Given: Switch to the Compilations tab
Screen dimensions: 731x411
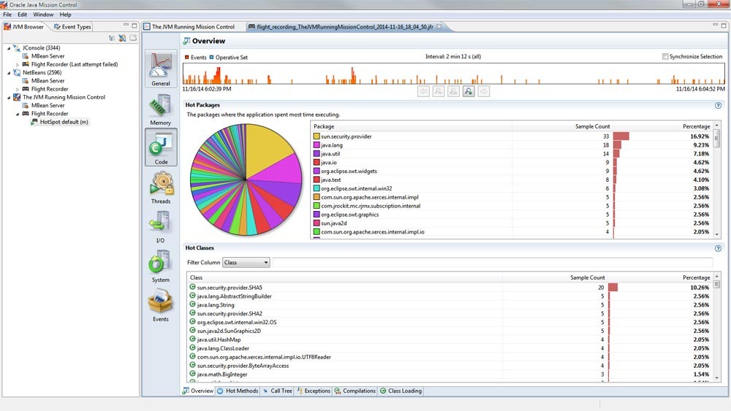Looking at the screenshot, I should [x=355, y=391].
